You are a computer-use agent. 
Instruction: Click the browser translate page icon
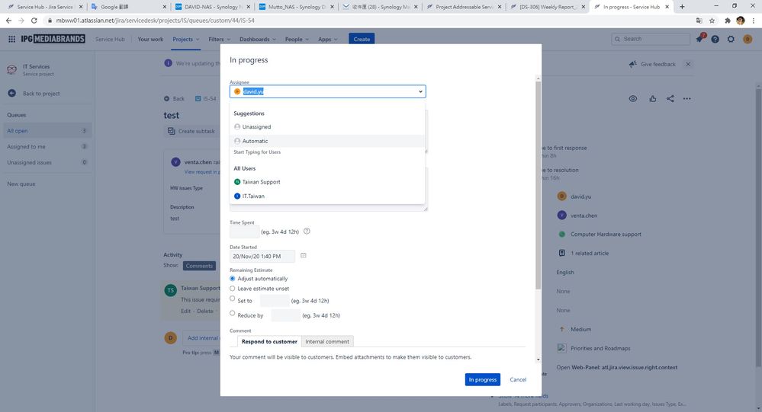pos(699,21)
